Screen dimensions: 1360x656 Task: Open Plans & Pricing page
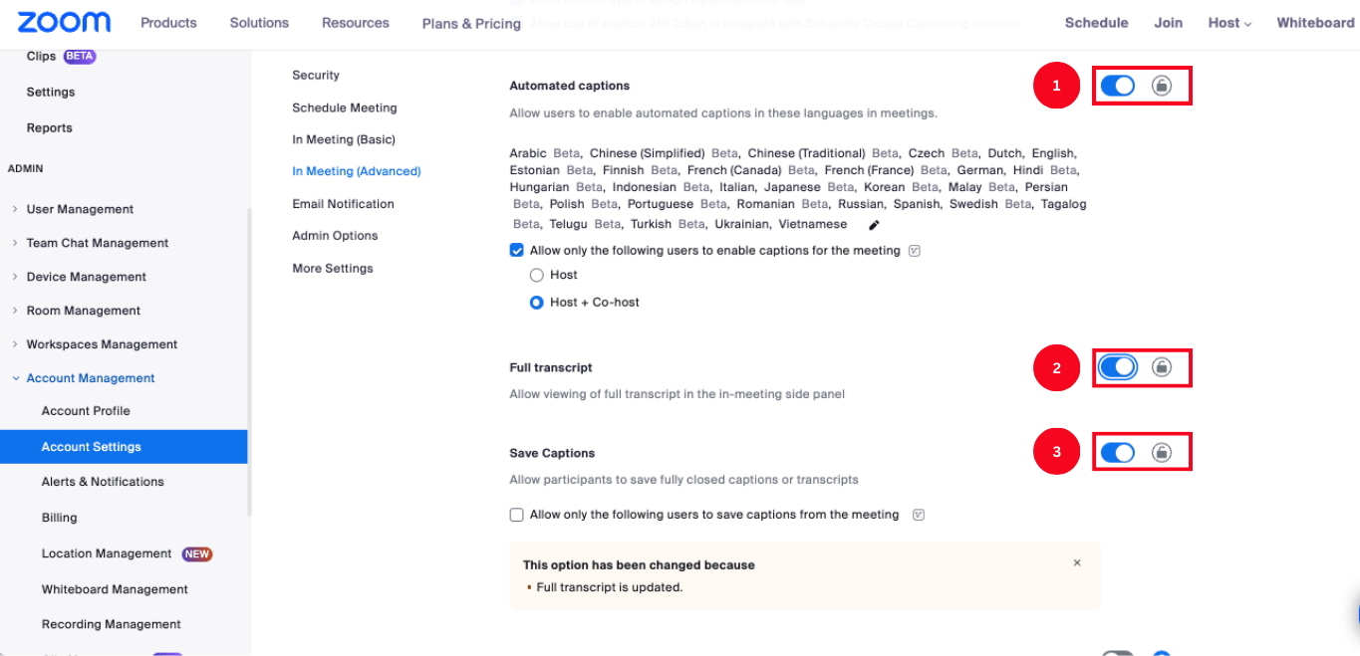(471, 23)
